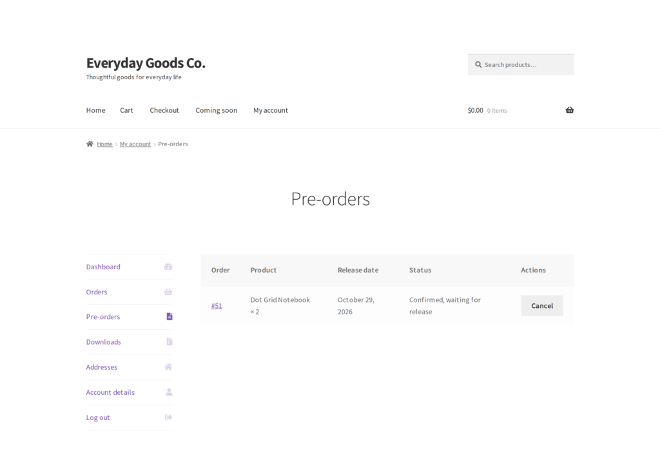Click the Account details person icon
This screenshot has width=660, height=458.
tap(169, 392)
